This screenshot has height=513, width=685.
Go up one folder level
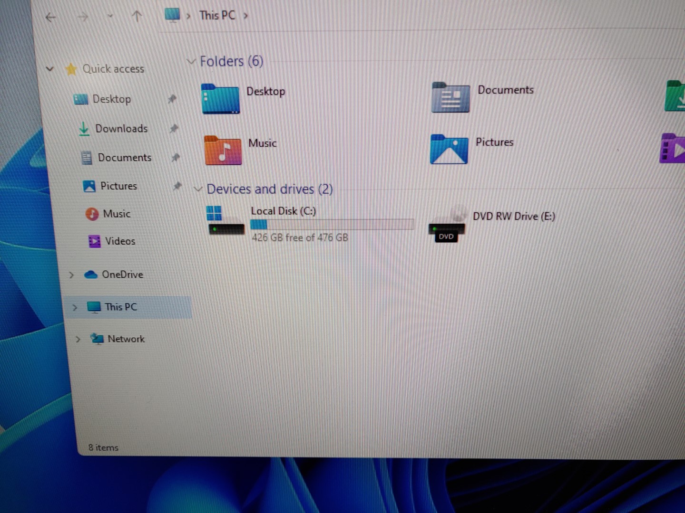pyautogui.click(x=137, y=17)
